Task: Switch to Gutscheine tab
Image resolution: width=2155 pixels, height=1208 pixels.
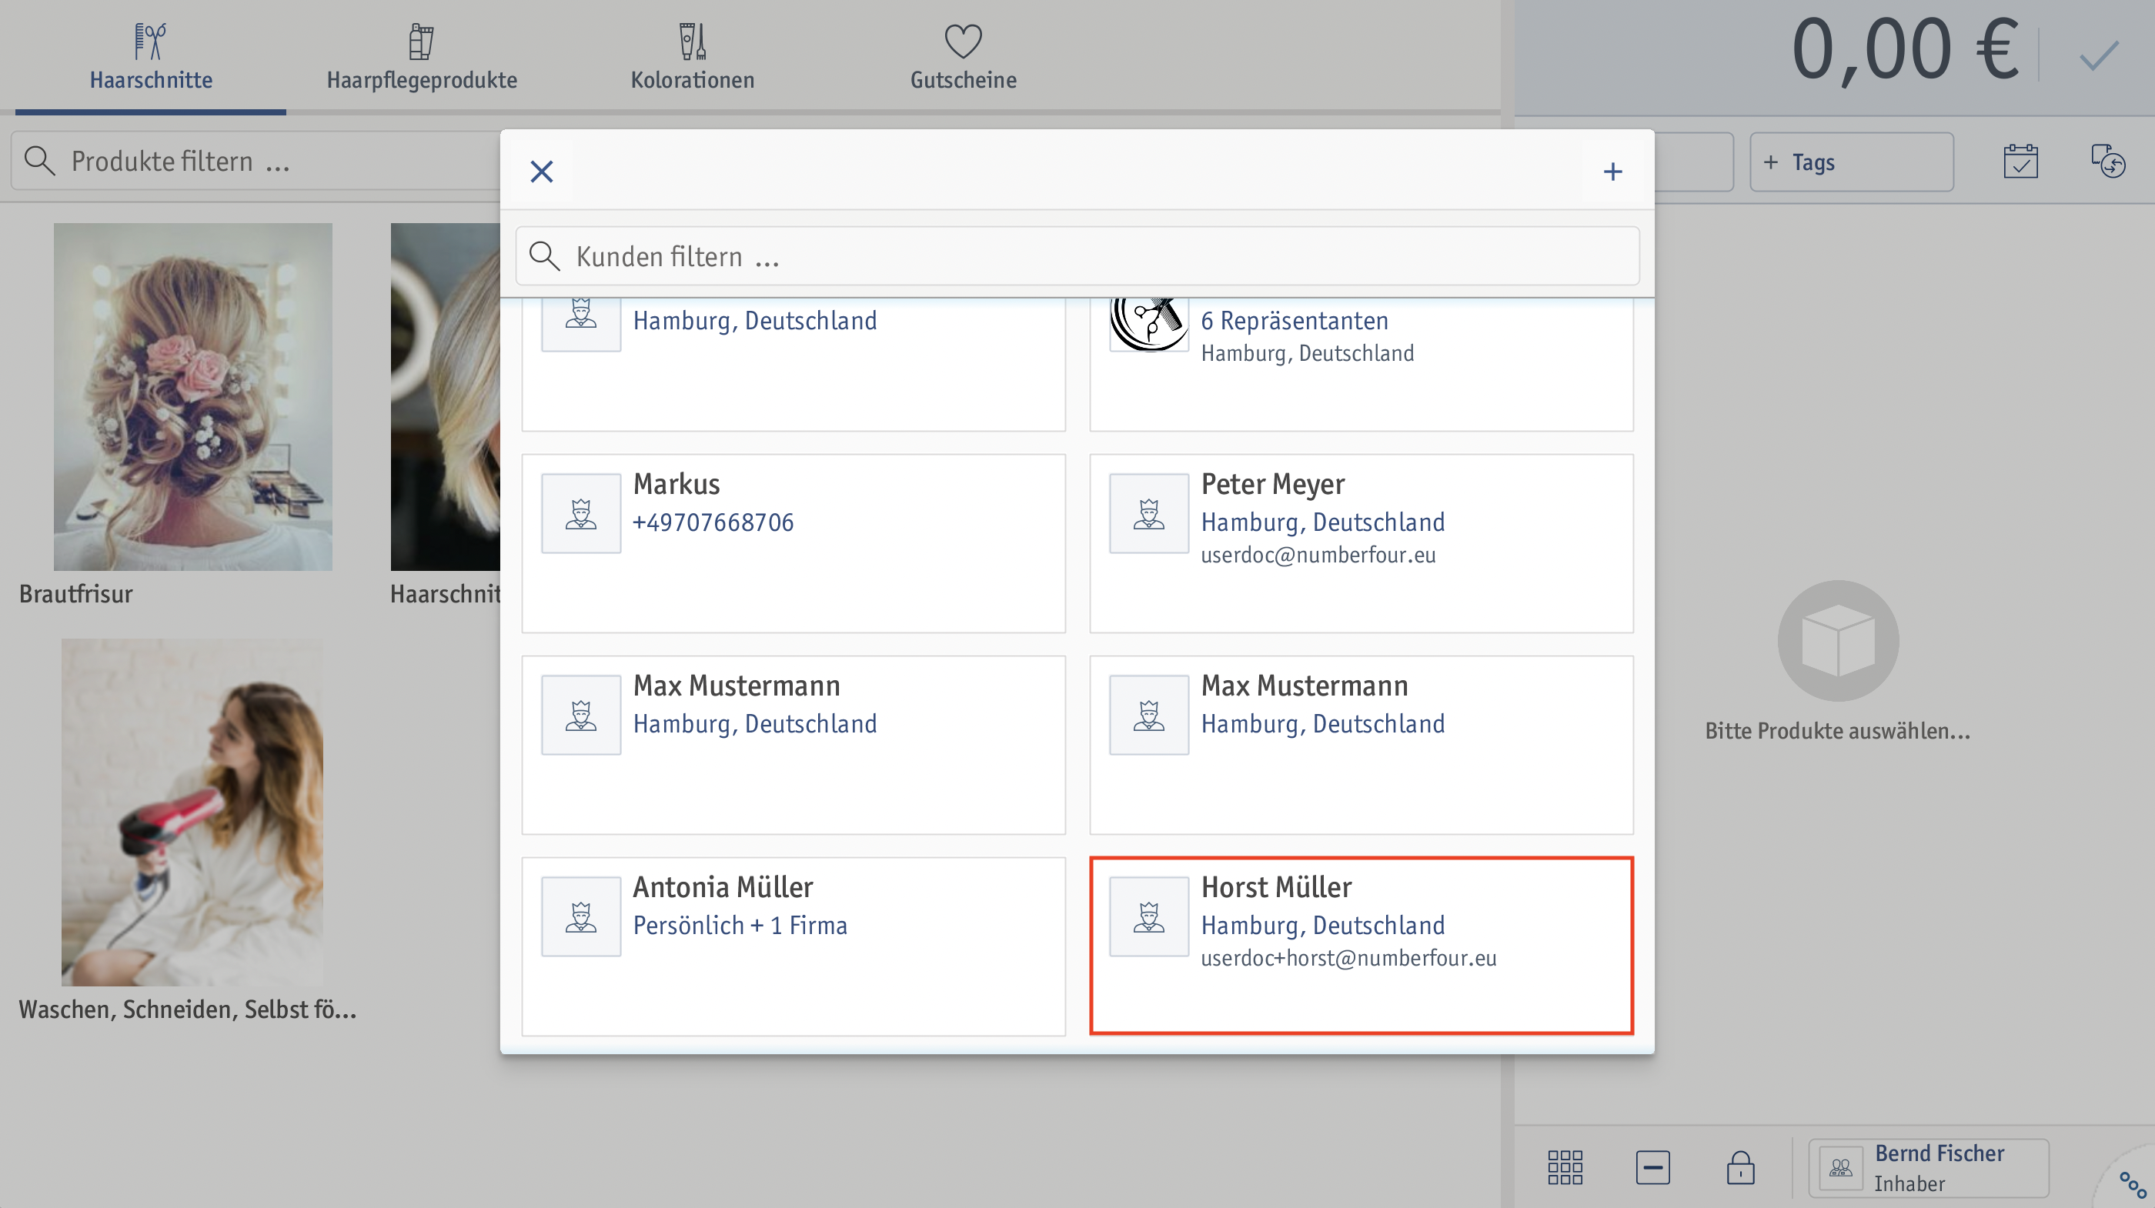Action: pos(963,57)
